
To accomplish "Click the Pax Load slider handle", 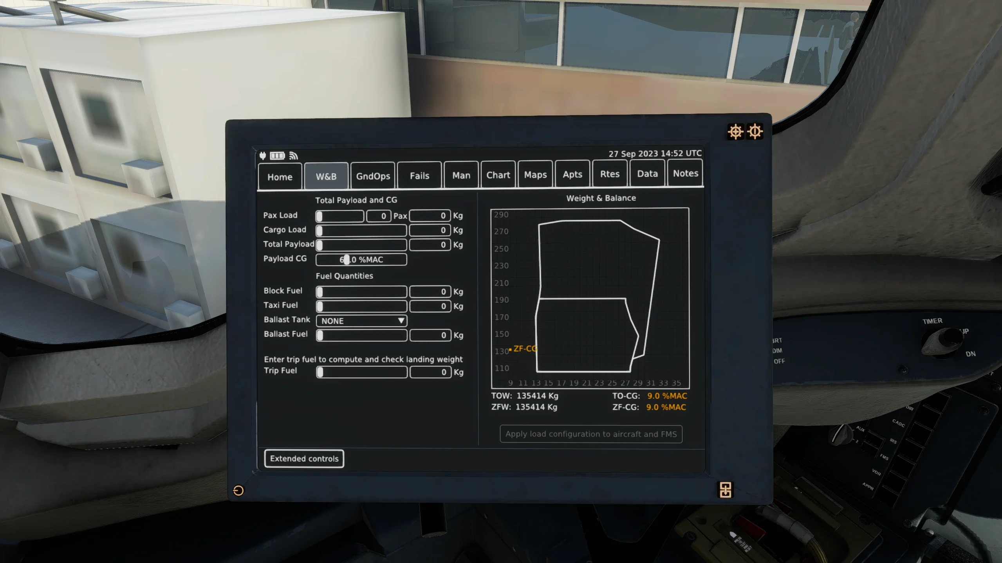I will click(x=320, y=216).
